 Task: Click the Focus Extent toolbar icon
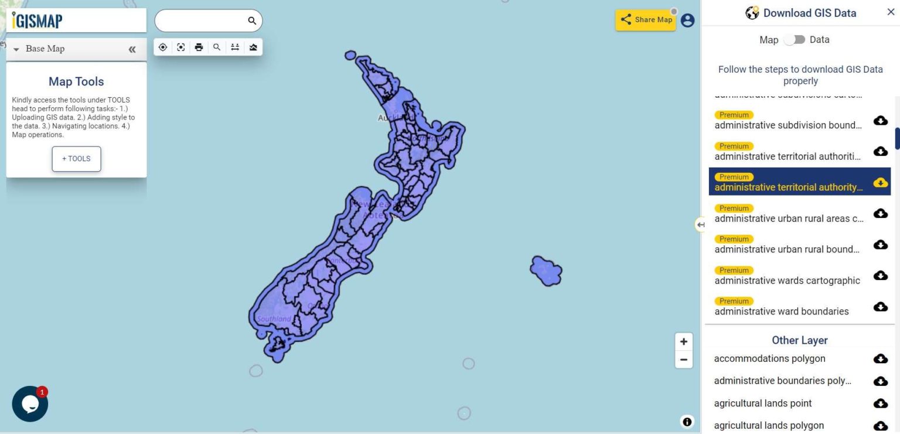(181, 47)
